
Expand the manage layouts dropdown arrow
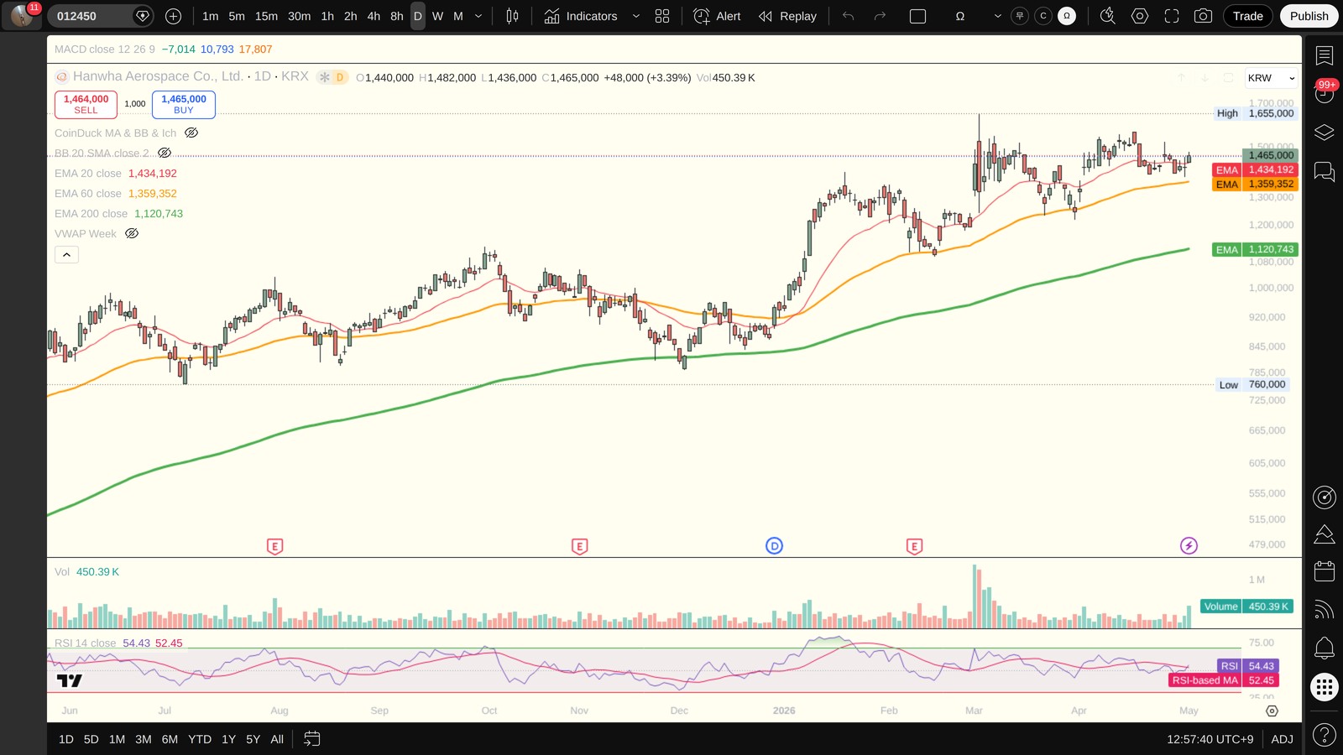(997, 16)
